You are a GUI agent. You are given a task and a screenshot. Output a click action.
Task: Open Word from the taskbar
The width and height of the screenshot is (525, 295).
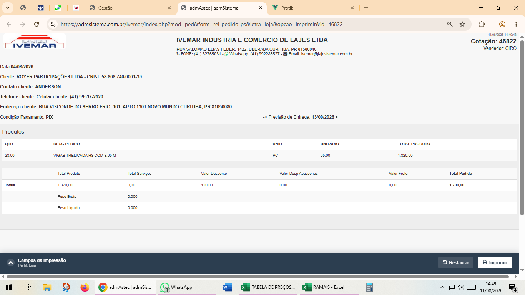coord(228,287)
